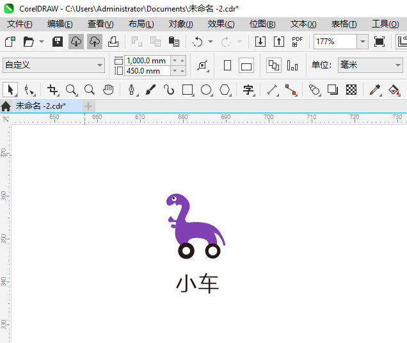The height and width of the screenshot is (343, 407).
Task: Toggle all pages layout button
Action: click(274, 65)
